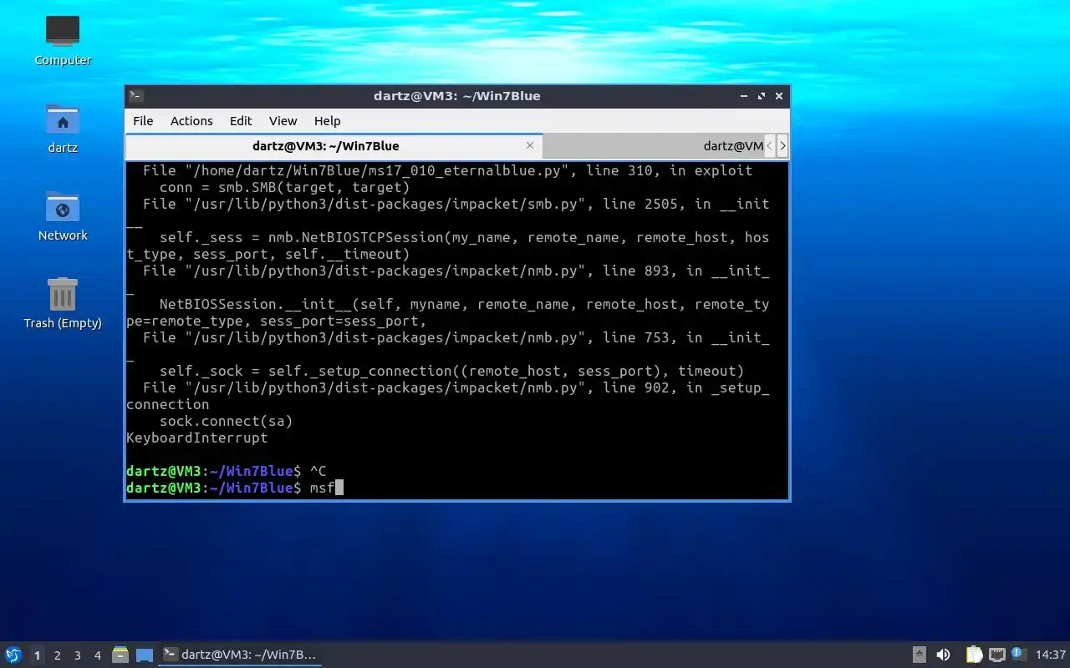Open the Network desktop icon

[x=63, y=215]
